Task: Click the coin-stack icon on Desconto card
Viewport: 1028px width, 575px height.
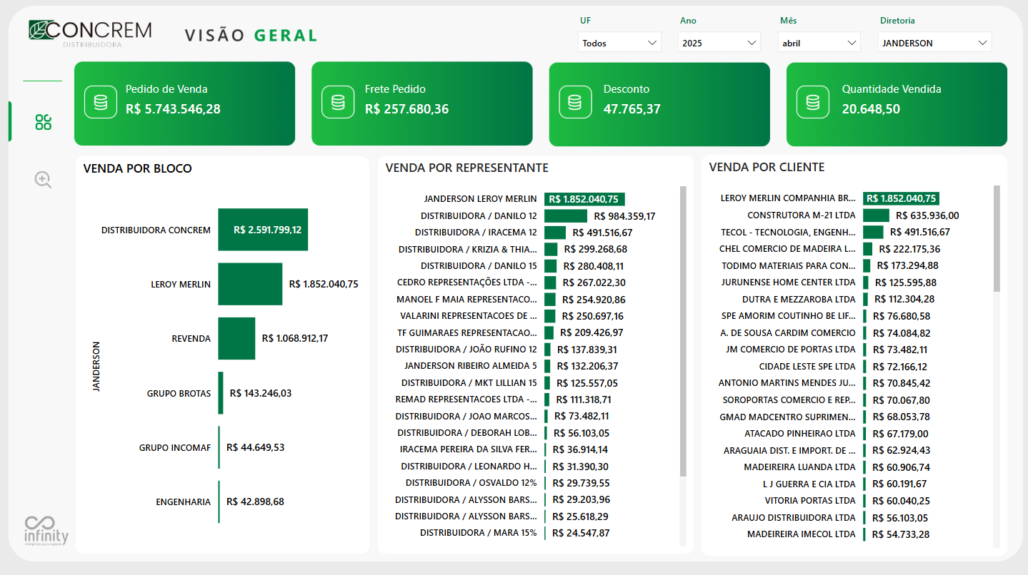Action: (575, 102)
